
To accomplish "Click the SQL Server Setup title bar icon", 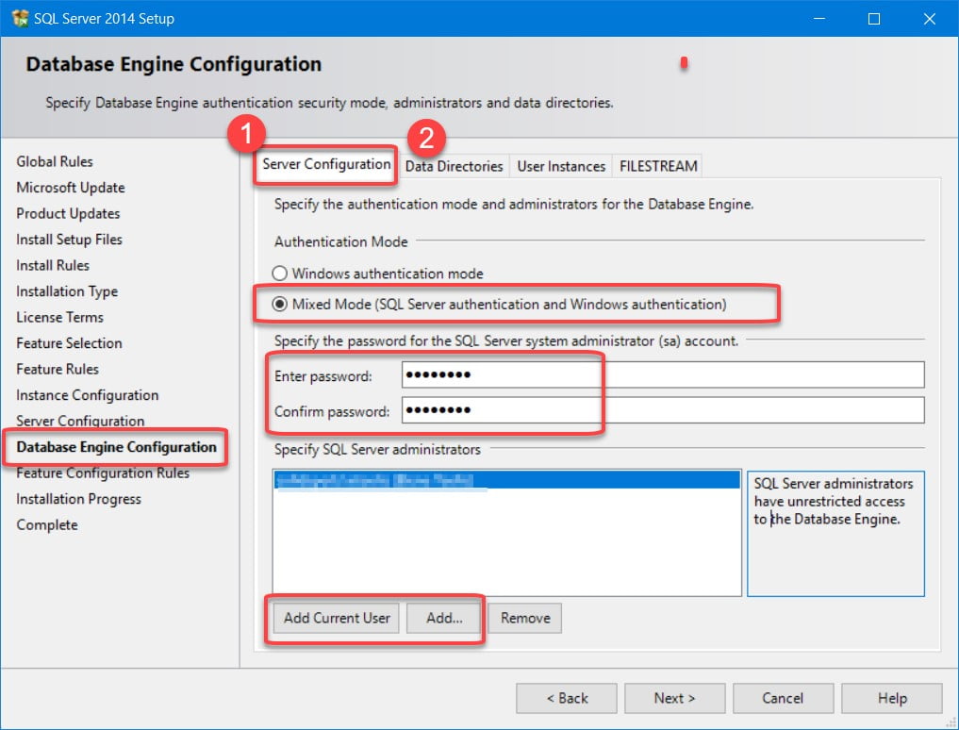I will tap(20, 18).
